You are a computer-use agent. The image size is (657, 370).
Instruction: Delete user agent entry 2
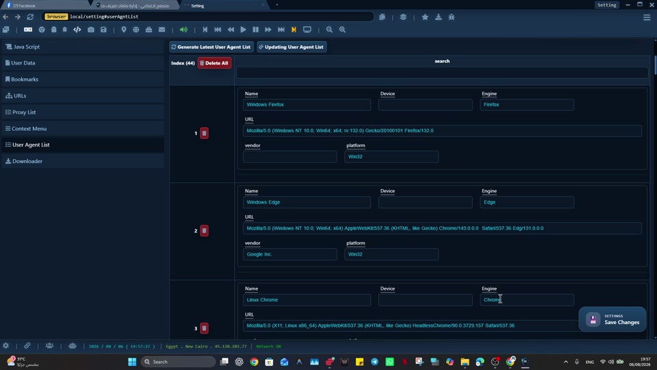204,231
